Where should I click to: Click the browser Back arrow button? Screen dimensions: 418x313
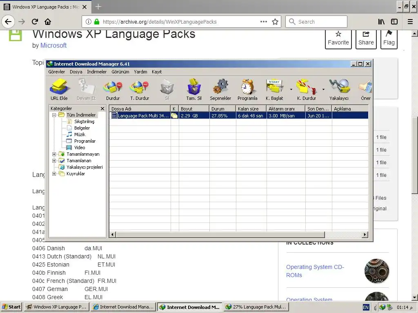click(8, 22)
